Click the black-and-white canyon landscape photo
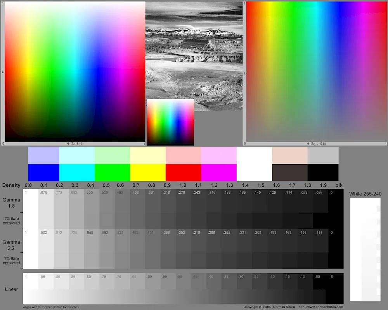388x310 pixels. pos(194,50)
